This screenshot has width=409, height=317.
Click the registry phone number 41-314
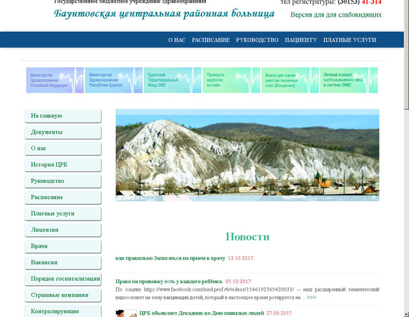click(x=371, y=3)
